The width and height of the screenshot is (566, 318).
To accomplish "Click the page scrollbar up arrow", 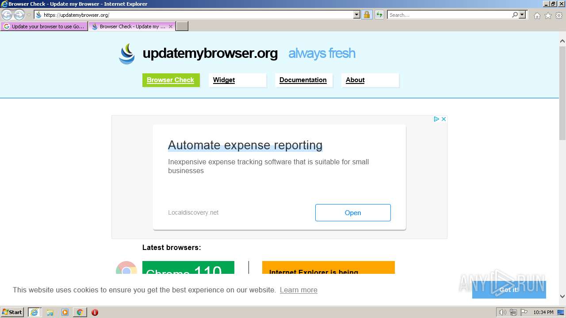I will pos(562,42).
